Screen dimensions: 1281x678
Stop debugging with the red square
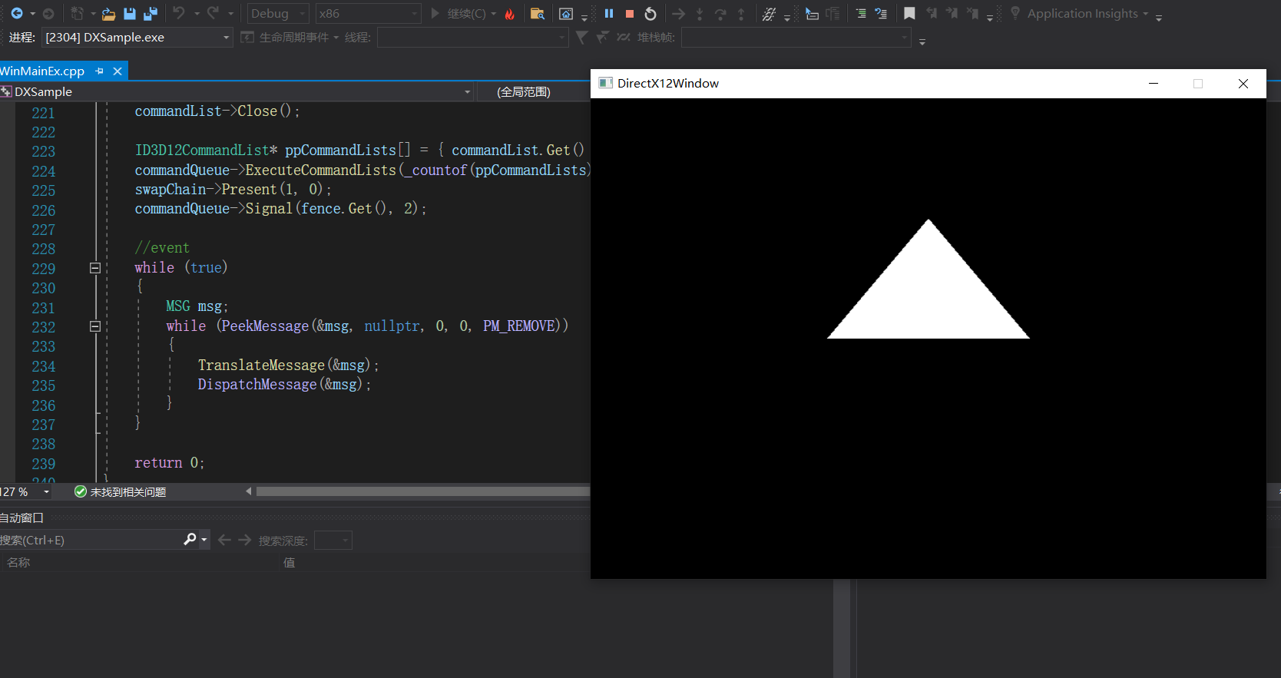tap(630, 14)
